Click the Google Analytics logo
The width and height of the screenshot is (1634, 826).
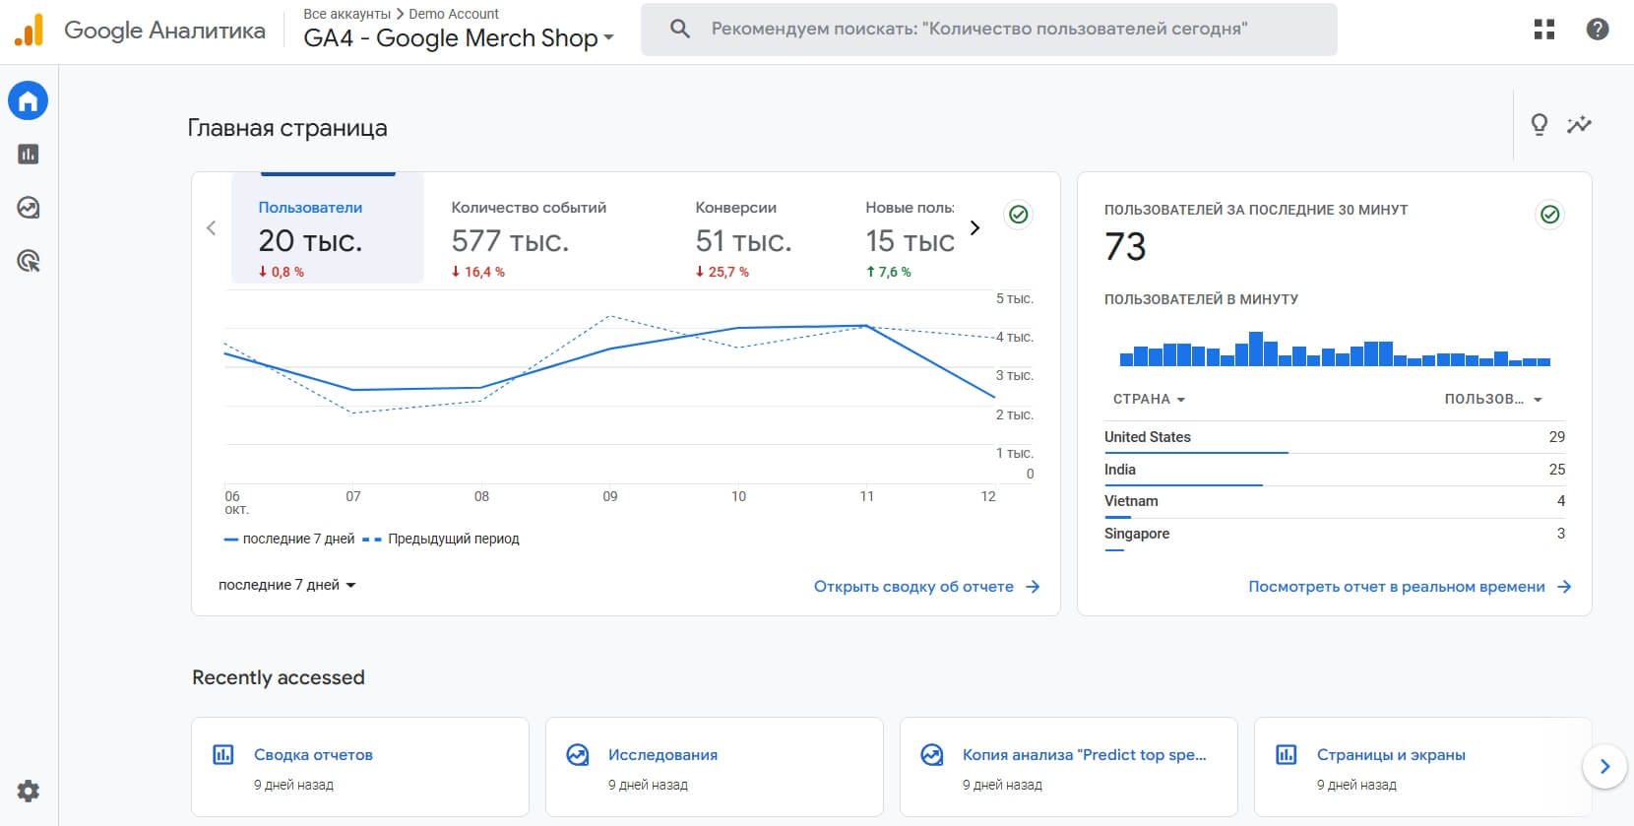click(x=29, y=30)
